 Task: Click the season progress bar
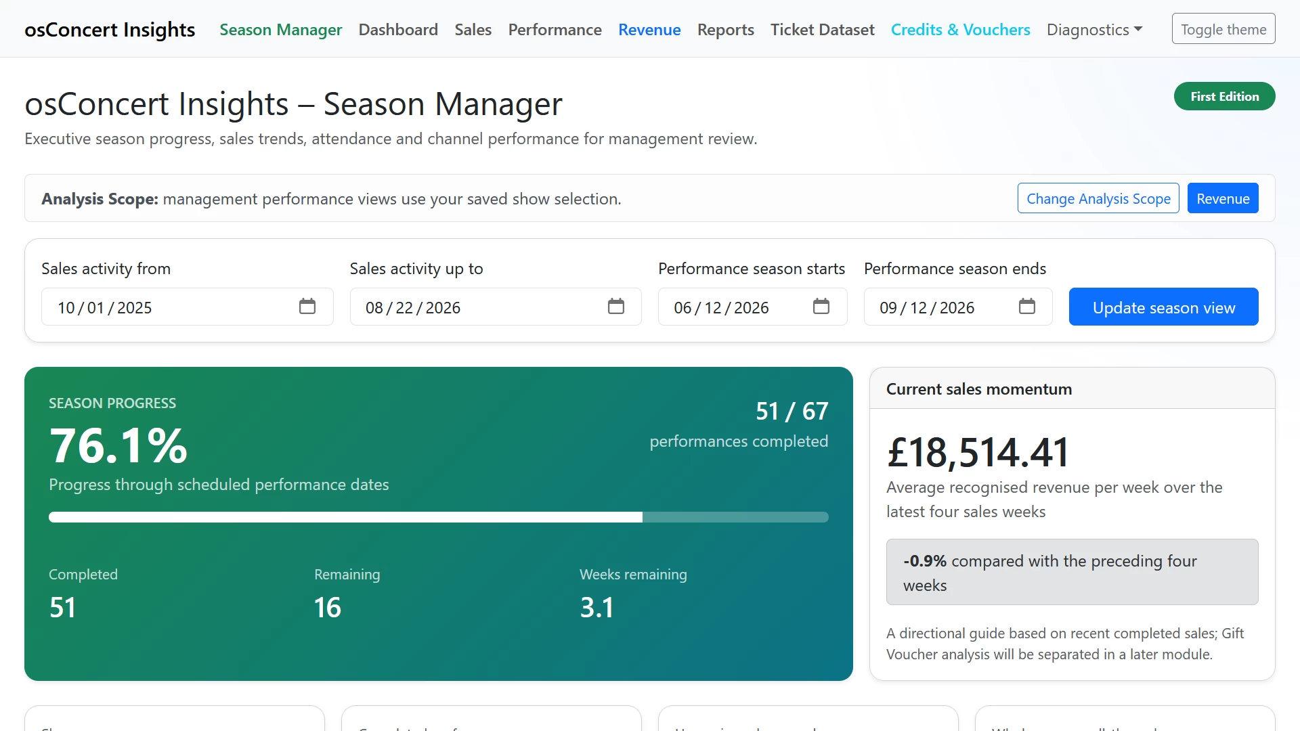[x=439, y=517]
